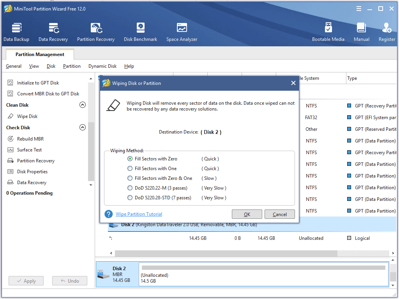Open the Disk menu
Image resolution: width=399 pixels, height=299 pixels.
point(51,66)
